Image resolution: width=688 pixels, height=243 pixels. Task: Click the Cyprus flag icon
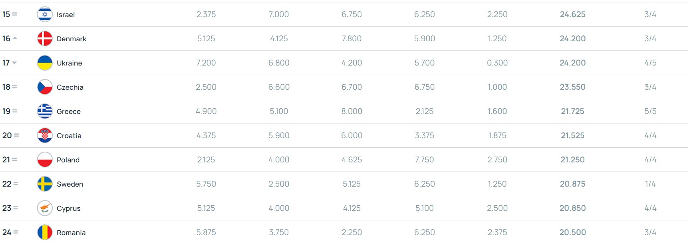click(45, 208)
